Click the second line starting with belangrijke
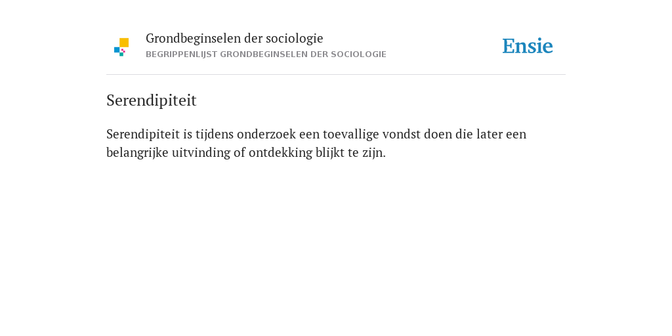The image size is (672, 336). tap(246, 152)
